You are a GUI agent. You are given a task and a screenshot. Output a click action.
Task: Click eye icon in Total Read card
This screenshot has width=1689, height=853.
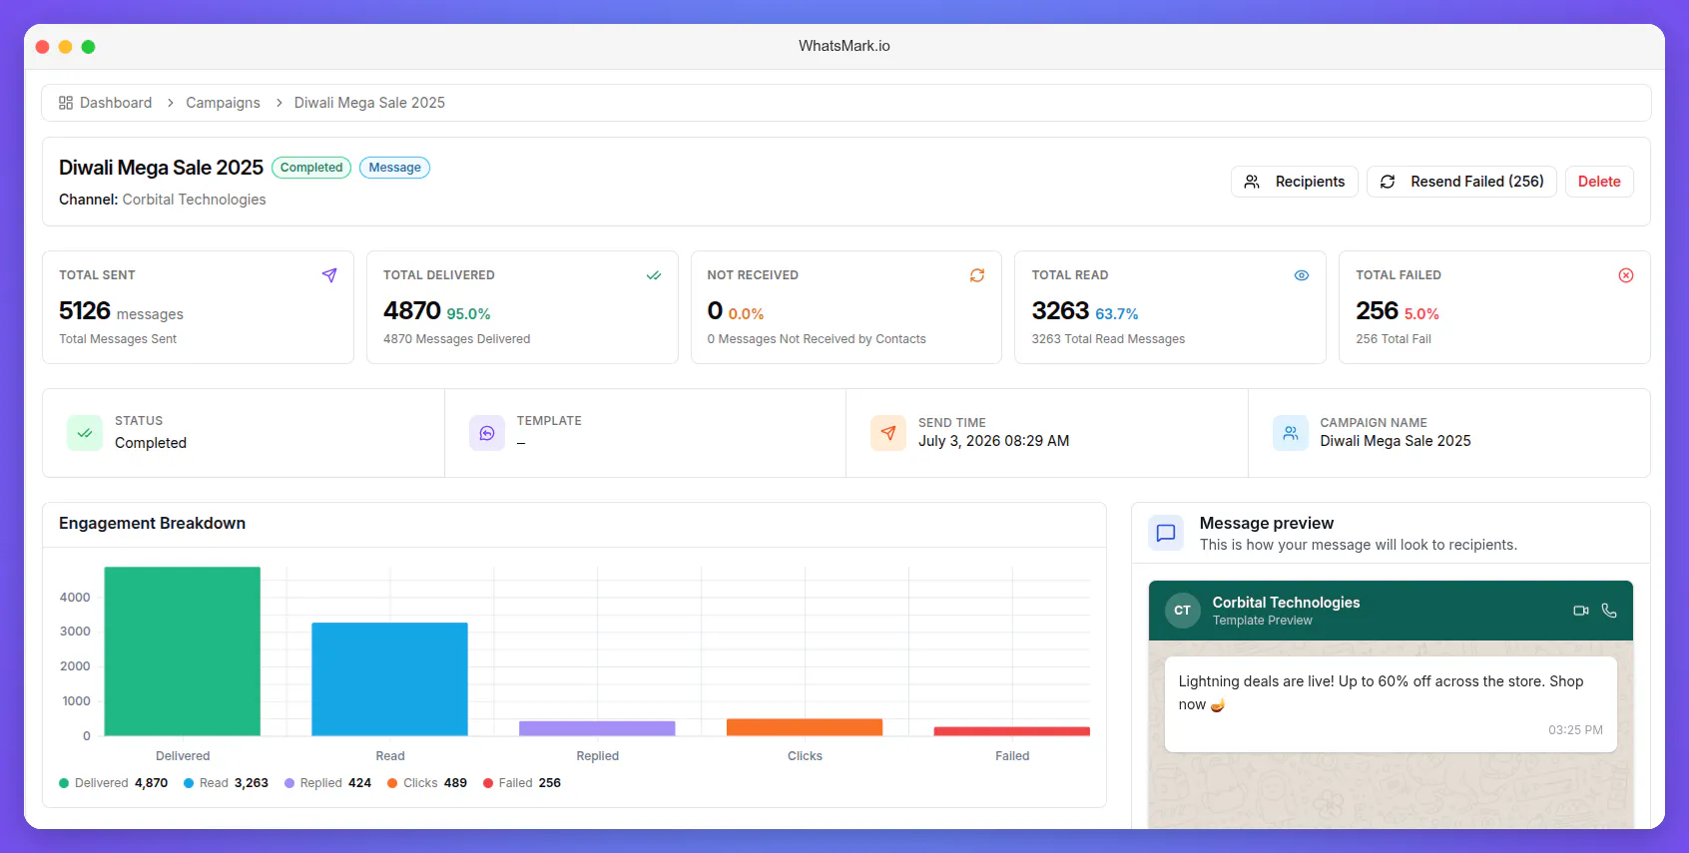point(1302,275)
